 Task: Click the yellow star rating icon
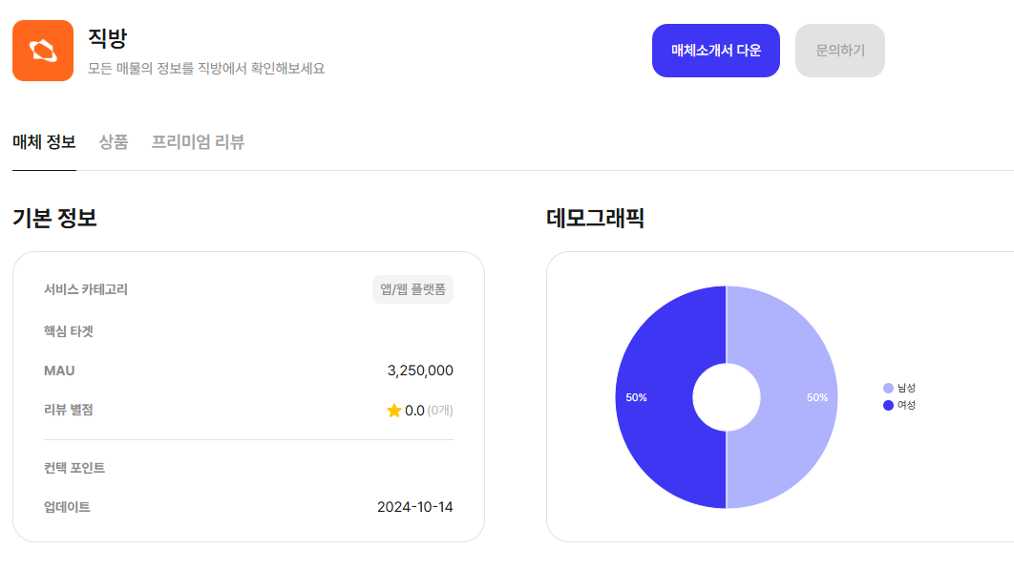(393, 411)
